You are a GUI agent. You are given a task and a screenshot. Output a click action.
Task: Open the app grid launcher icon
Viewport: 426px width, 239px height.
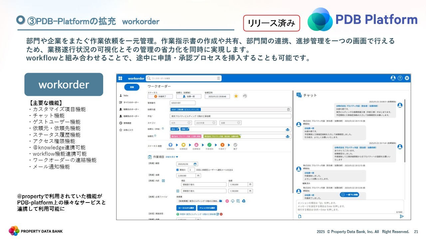(120, 78)
